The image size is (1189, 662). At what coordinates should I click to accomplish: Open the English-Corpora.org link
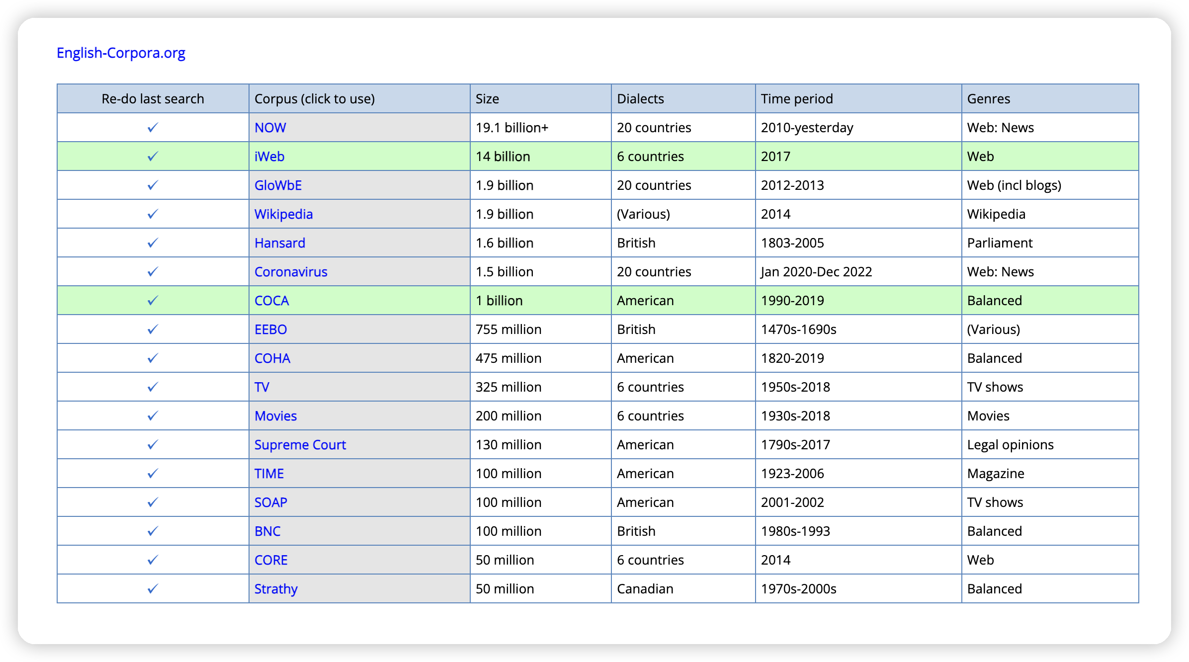tap(121, 53)
